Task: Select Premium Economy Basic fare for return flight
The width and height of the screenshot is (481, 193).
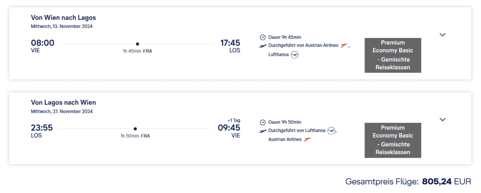Action: coord(393,140)
